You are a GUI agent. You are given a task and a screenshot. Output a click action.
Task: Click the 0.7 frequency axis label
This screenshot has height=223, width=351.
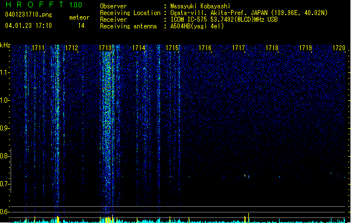click(4, 184)
